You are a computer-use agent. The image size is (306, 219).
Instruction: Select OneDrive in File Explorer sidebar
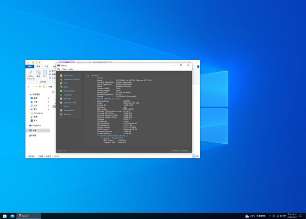(x=36, y=125)
